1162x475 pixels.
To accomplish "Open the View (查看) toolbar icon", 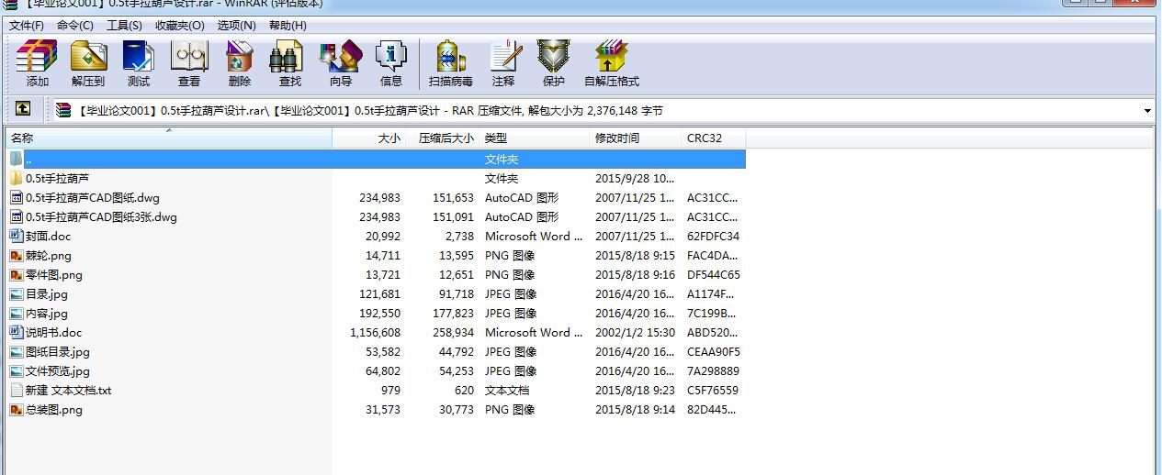I will pos(189,57).
